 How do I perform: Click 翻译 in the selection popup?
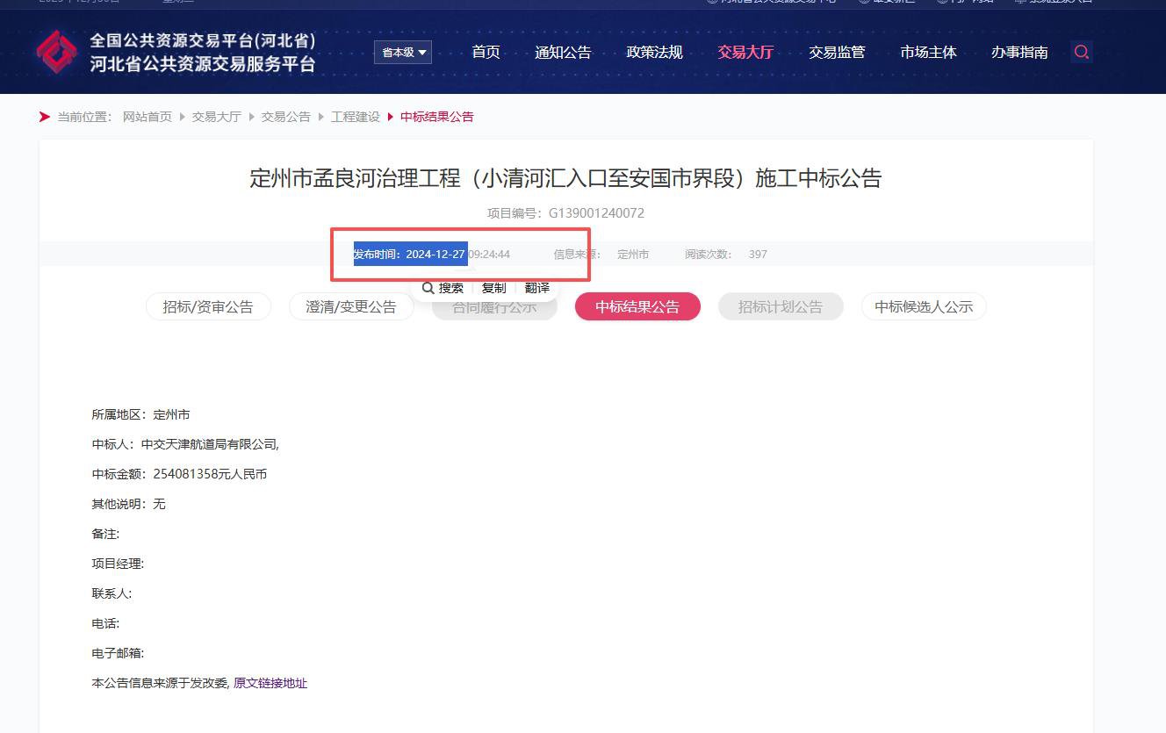pyautogui.click(x=537, y=288)
